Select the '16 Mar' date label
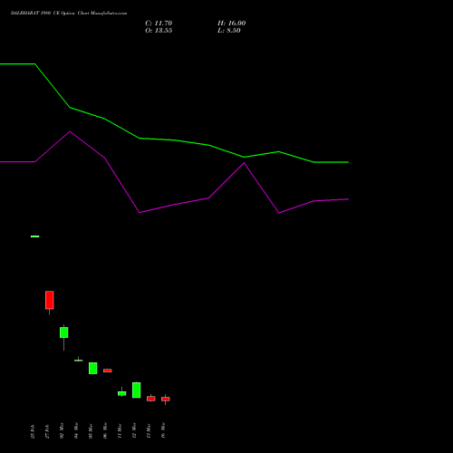453x453 pixels. coord(163,430)
